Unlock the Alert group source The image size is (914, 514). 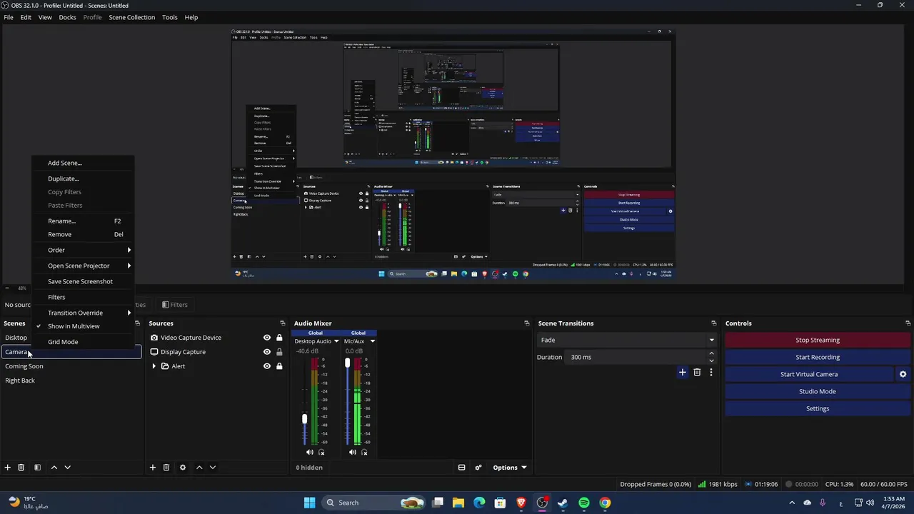click(279, 366)
